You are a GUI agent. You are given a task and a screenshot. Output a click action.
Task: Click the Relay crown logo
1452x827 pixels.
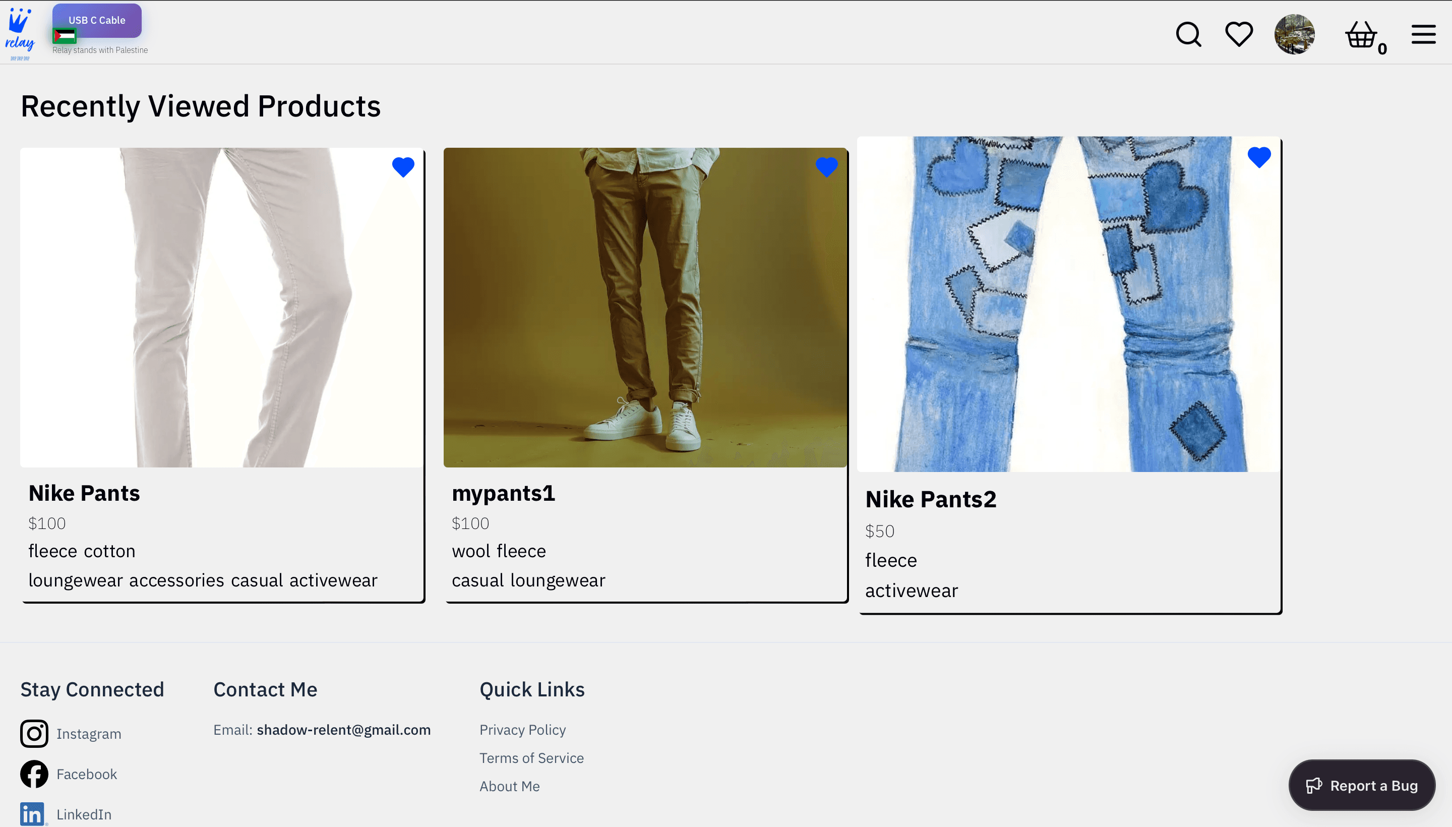pos(20,33)
